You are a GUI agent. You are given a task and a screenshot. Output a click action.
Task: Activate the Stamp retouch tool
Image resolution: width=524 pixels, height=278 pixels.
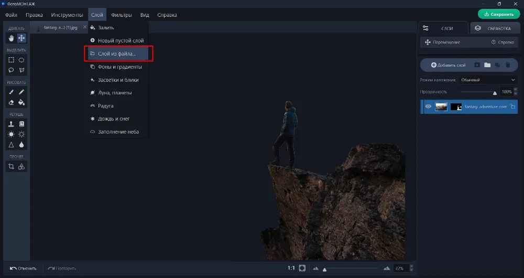click(x=12, y=124)
